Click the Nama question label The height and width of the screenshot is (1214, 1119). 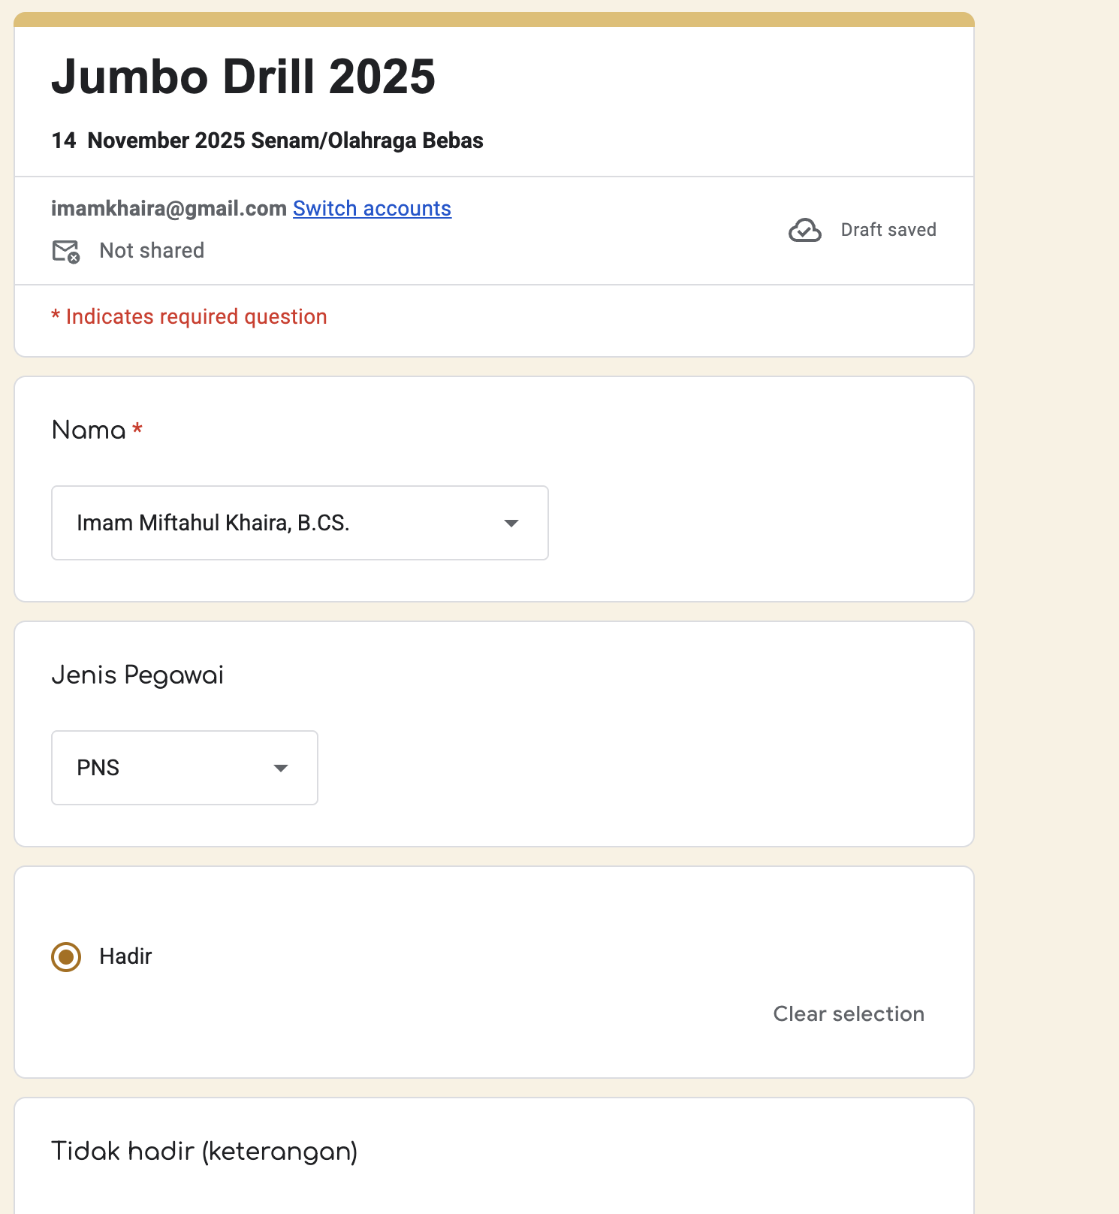click(x=89, y=430)
